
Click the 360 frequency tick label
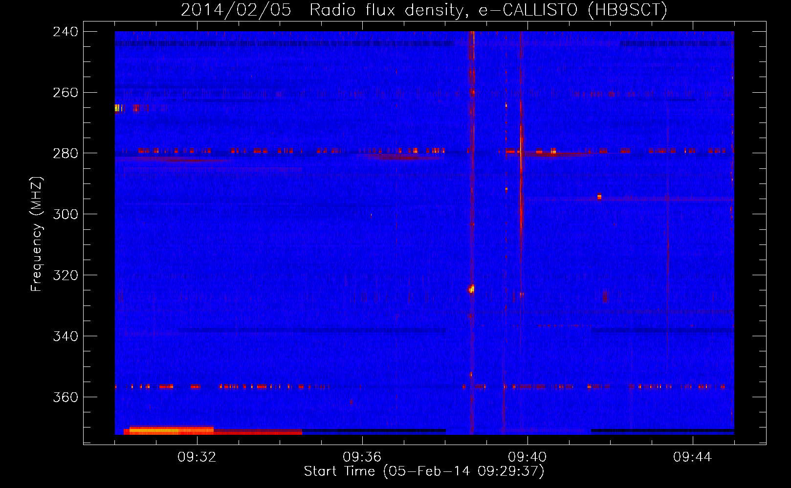66,397
